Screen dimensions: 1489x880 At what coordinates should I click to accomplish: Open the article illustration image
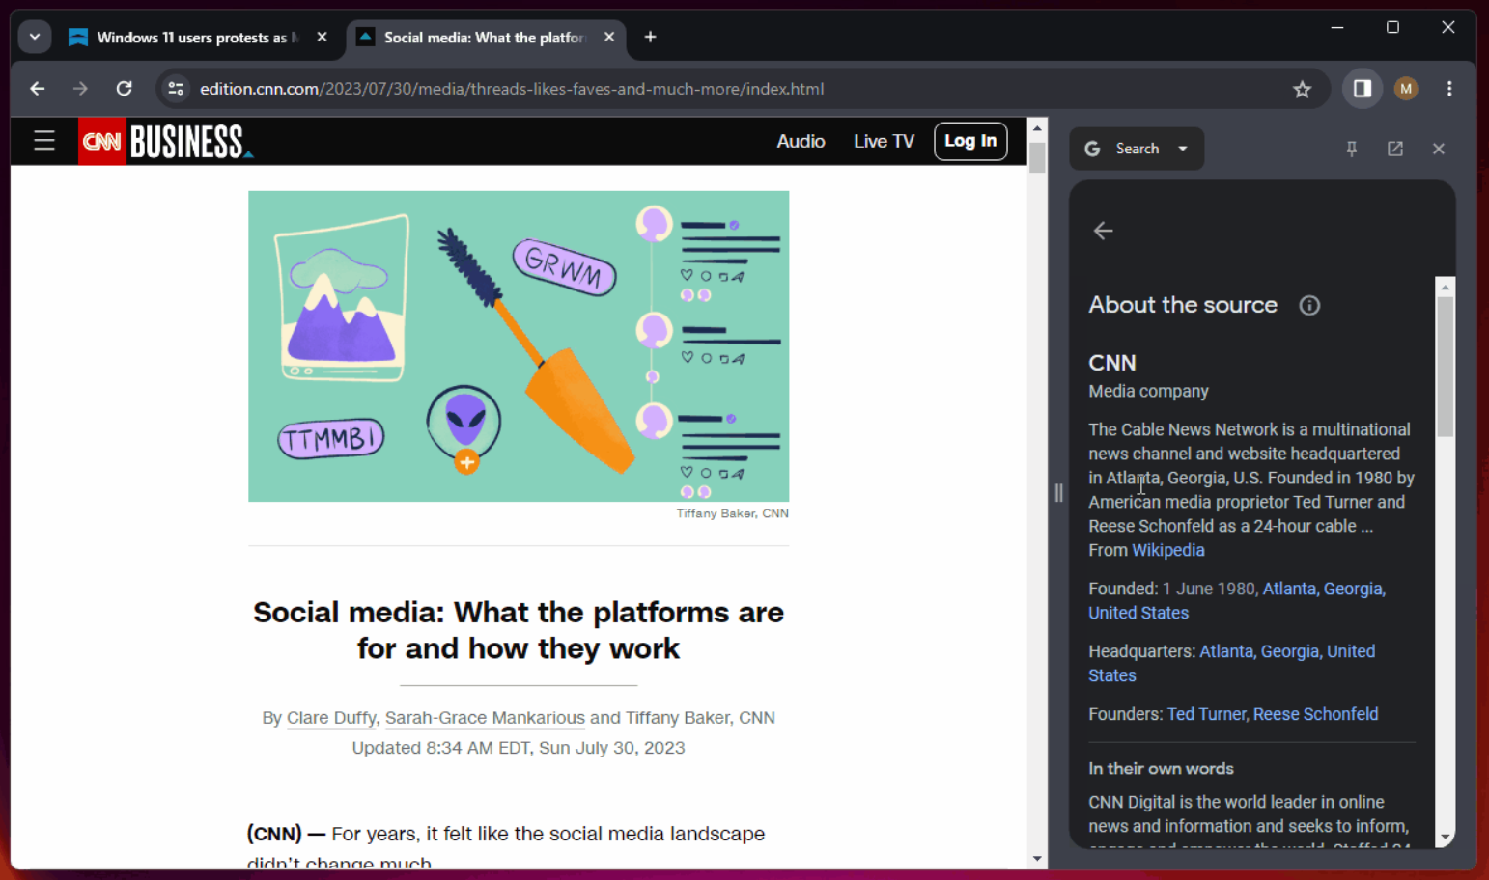tap(519, 346)
